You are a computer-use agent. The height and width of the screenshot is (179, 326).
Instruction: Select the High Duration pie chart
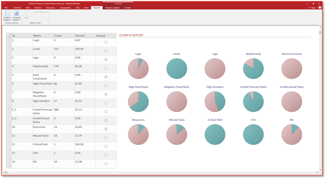215,101
